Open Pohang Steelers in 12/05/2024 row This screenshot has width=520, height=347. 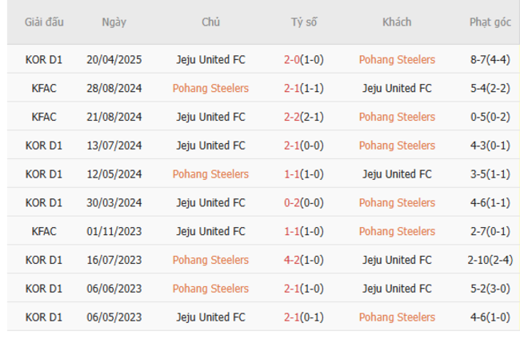[x=210, y=174]
